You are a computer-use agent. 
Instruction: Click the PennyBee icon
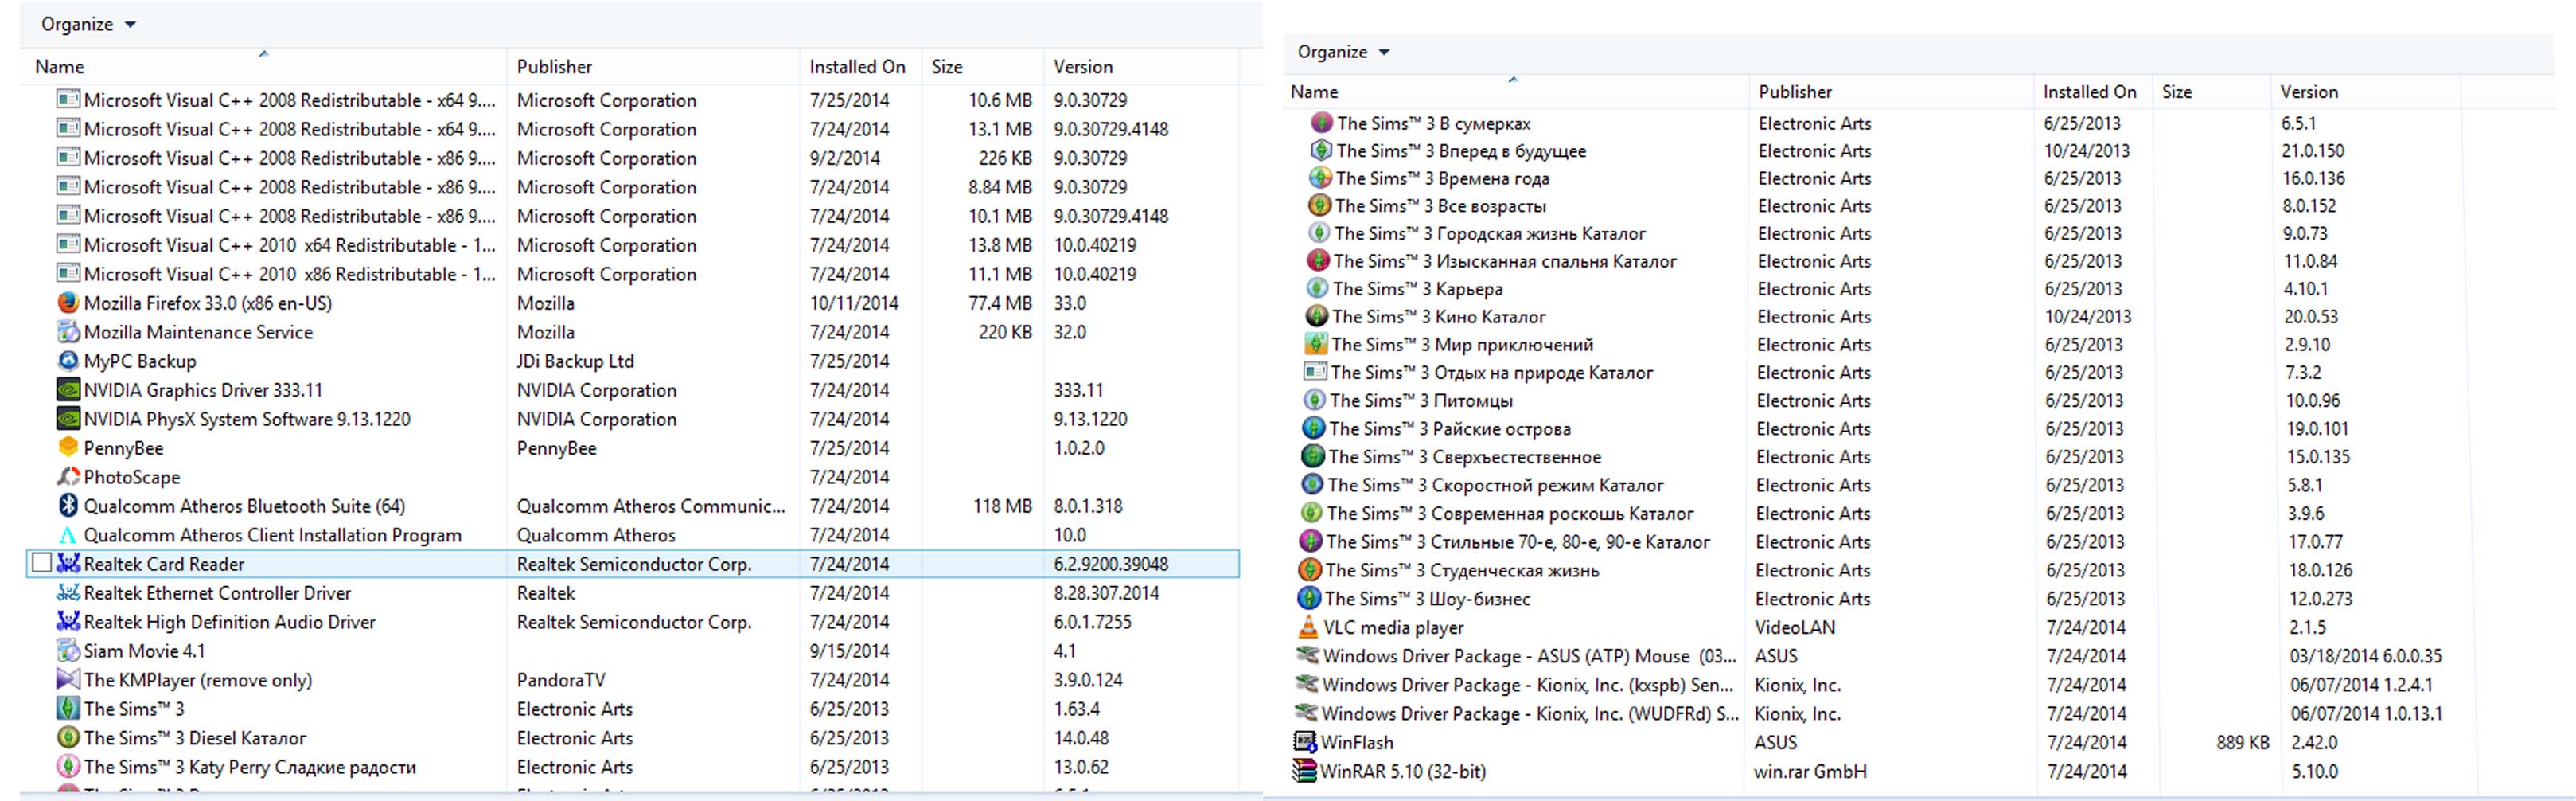tap(68, 447)
